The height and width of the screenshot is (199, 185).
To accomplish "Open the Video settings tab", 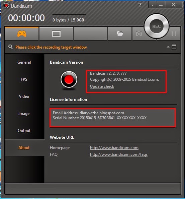I will coord(24,96).
